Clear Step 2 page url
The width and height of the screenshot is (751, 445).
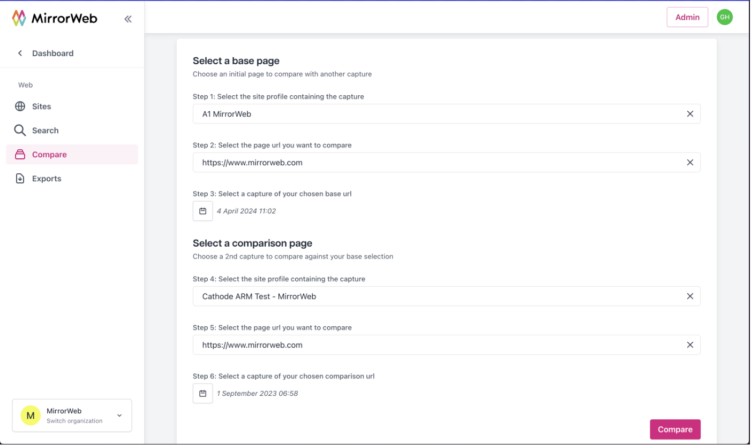pos(690,162)
